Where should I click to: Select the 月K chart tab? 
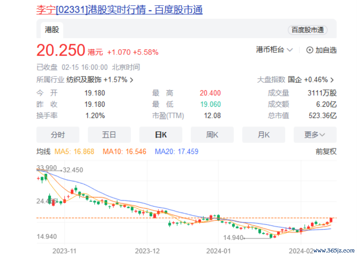click(x=264, y=135)
